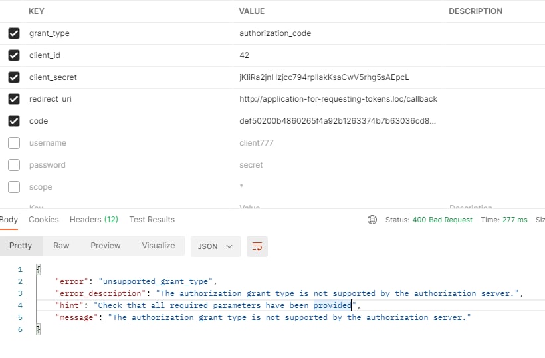Screen dimensions: 545x358
Task: Uncheck the grant_type parameter checkbox
Action: (14, 33)
